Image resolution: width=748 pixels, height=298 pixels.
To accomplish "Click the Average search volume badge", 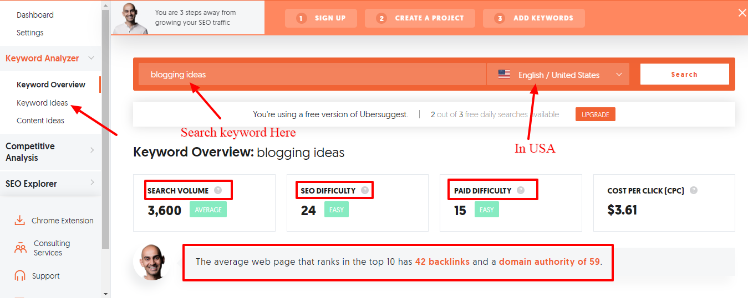I will (x=208, y=210).
